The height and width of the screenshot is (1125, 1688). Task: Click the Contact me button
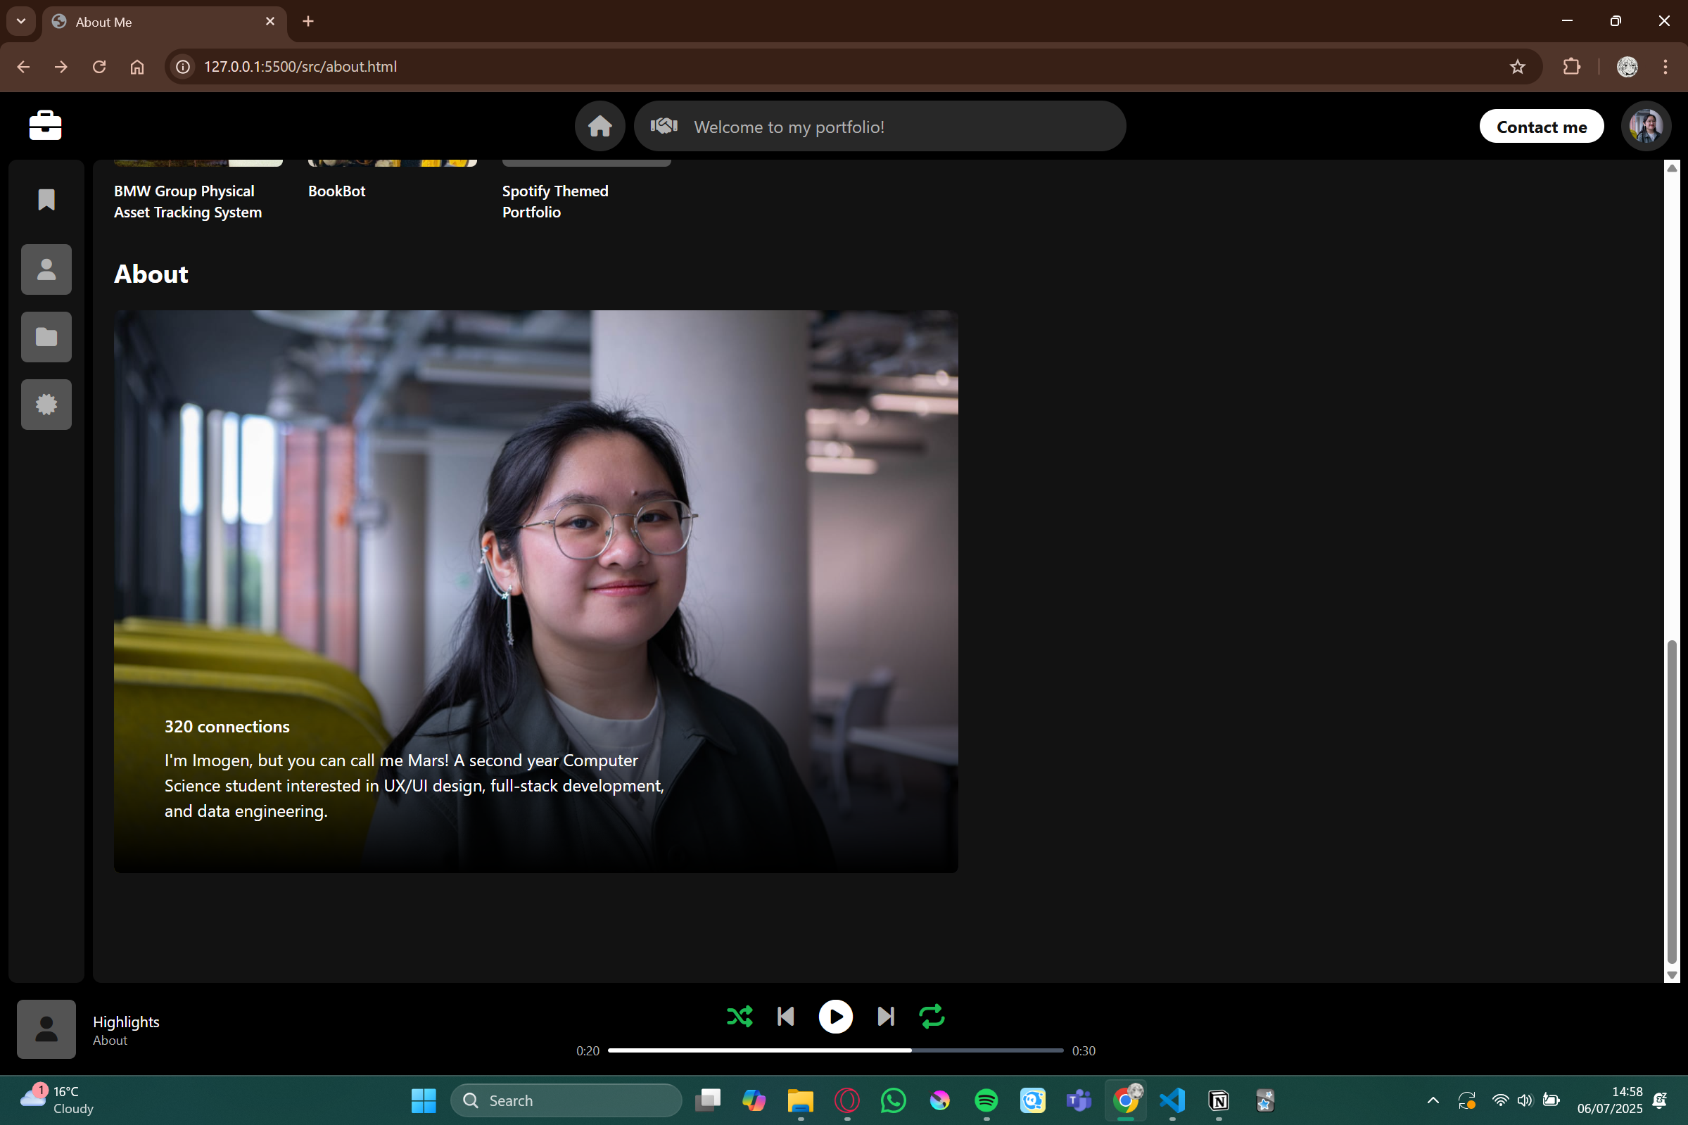1541,127
